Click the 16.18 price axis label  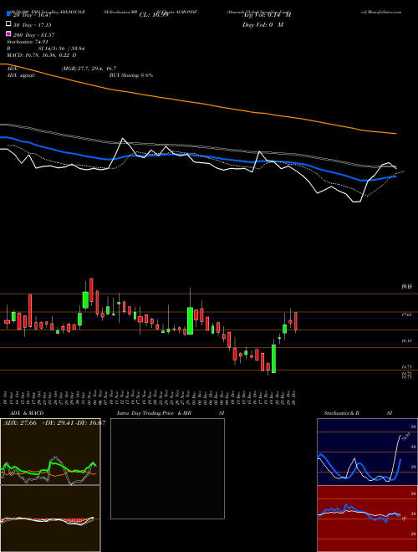pos(406,341)
